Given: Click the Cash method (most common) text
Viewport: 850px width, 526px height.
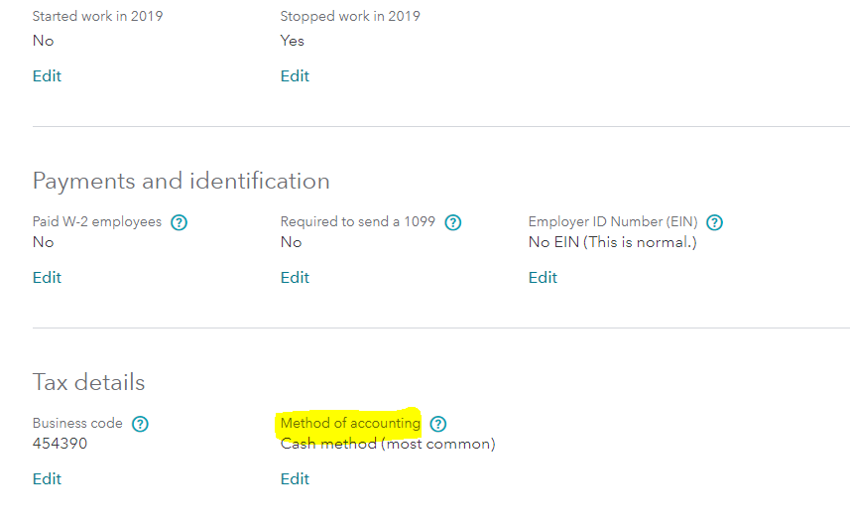Looking at the screenshot, I should click(x=387, y=444).
